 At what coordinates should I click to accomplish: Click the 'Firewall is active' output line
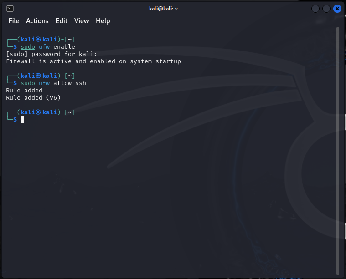(x=93, y=61)
